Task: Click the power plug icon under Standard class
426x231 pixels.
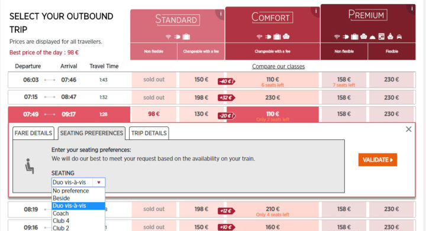Action: 177,37
